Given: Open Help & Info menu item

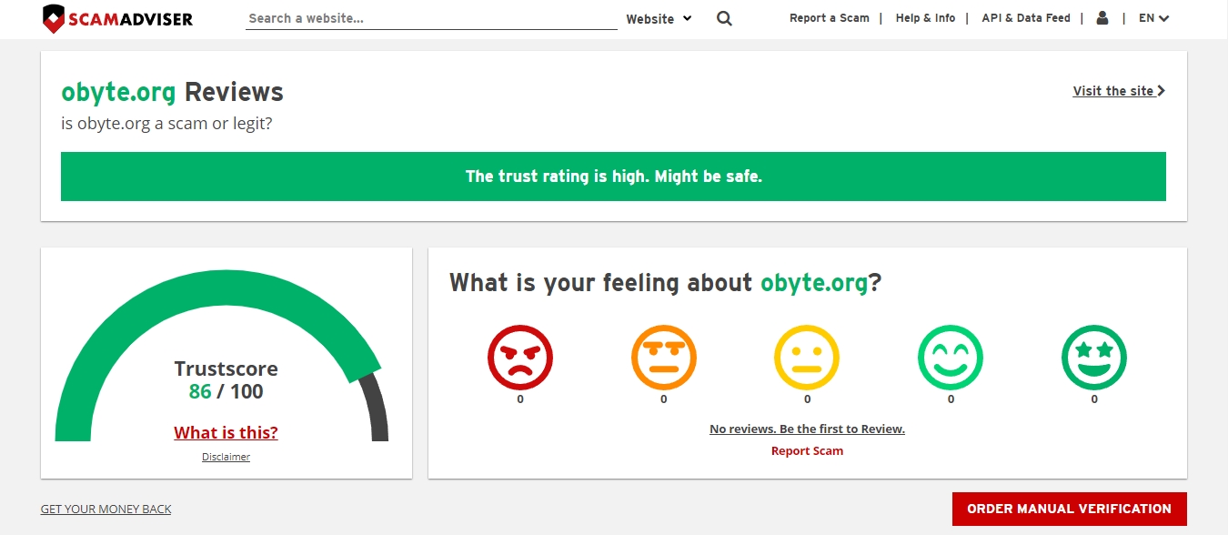Looking at the screenshot, I should point(925,18).
